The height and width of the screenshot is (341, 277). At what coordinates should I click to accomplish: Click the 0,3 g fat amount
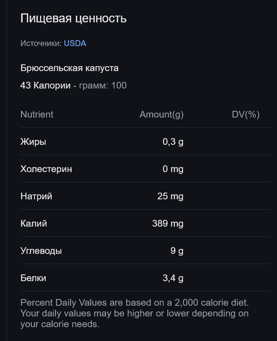[173, 142]
